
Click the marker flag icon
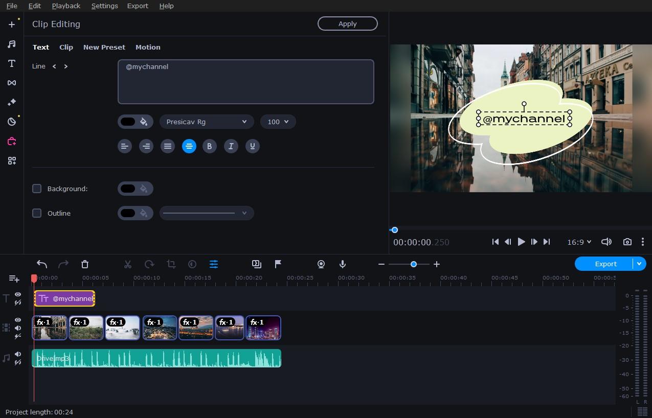tap(278, 264)
